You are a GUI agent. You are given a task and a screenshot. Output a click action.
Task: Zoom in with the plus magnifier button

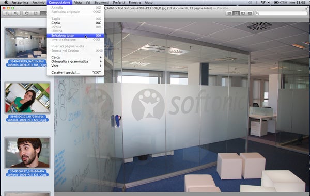tap(16, 13)
